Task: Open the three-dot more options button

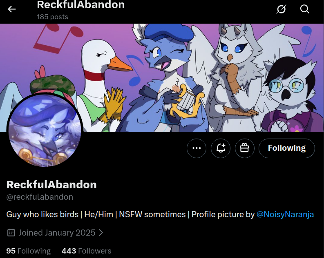Action: click(x=197, y=148)
